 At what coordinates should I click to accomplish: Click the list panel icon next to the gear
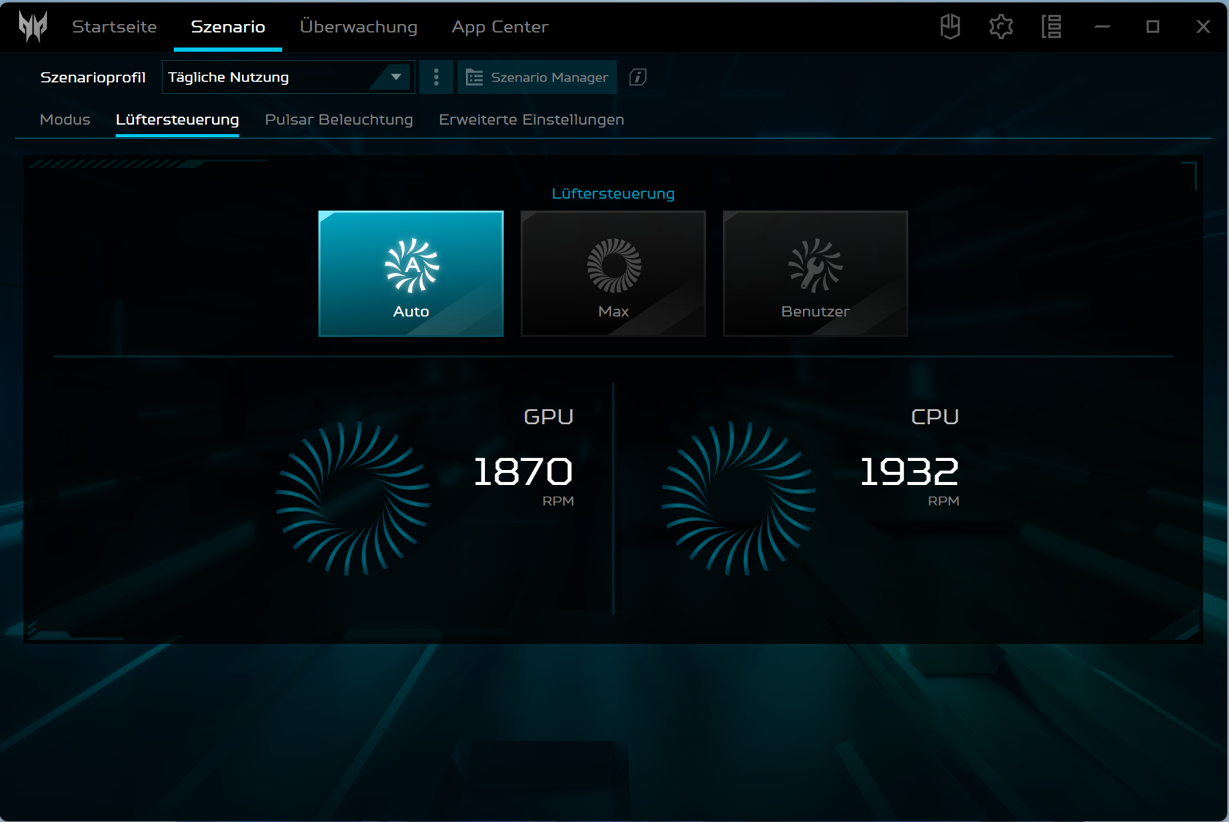[x=1052, y=27]
